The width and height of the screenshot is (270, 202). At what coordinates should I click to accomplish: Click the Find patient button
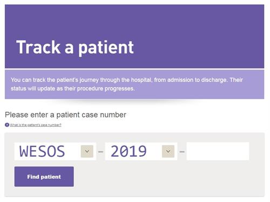tap(44, 177)
